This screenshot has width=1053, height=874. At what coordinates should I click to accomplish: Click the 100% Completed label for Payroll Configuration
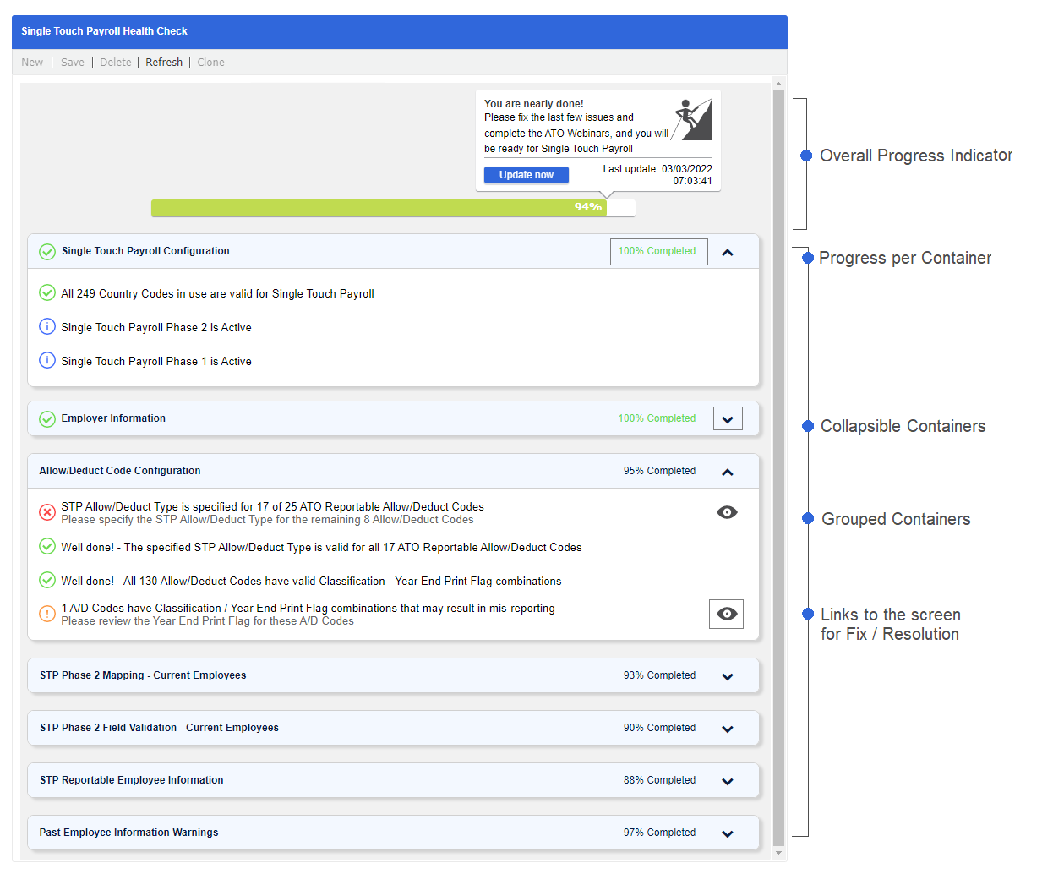(657, 252)
